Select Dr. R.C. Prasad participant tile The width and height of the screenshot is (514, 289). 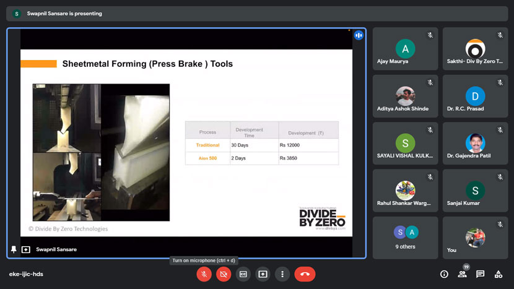pos(475,96)
